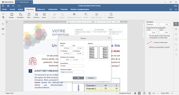Click Afficher les paramètres avancés link
The height and width of the screenshot is (95, 179).
159,47
